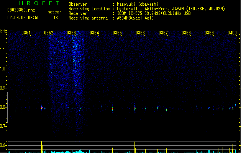The image size is (241, 153).
Task: Click the tall yellow level bar before 0352
Action: click(x=42, y=147)
